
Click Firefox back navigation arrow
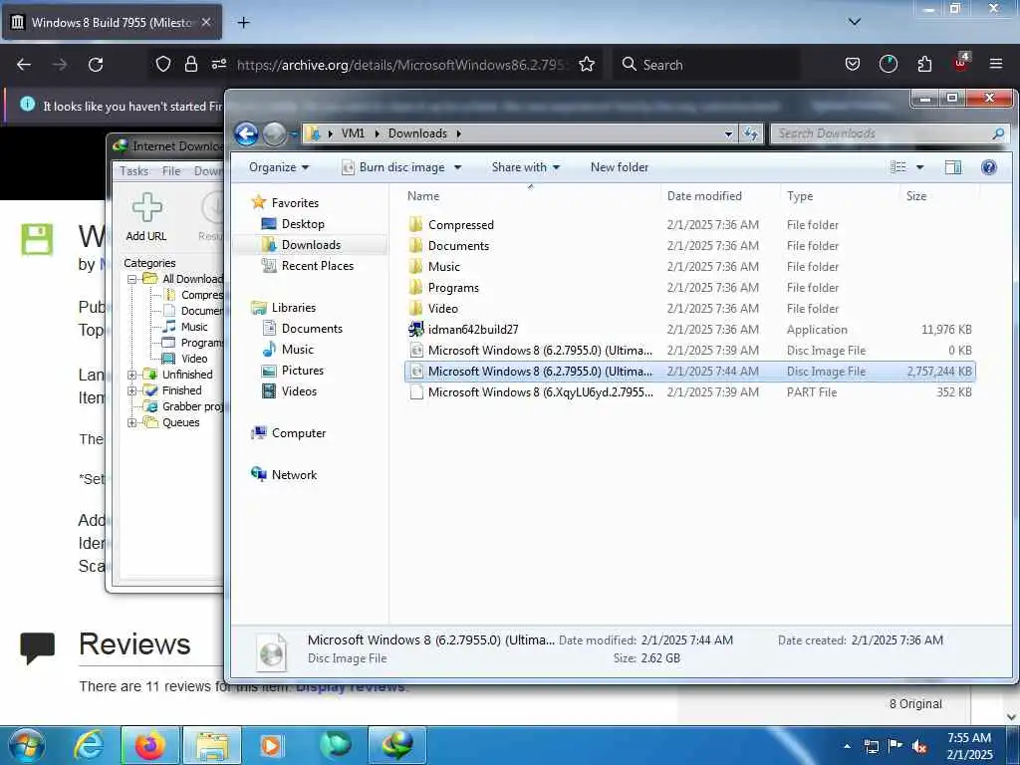(x=24, y=65)
